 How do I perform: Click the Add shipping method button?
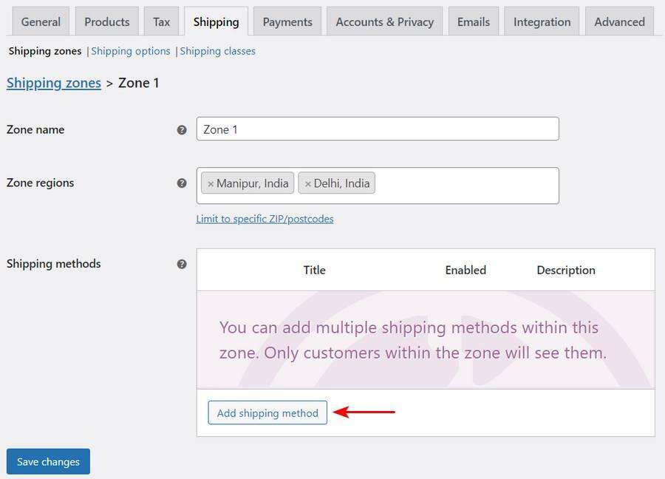tap(267, 412)
